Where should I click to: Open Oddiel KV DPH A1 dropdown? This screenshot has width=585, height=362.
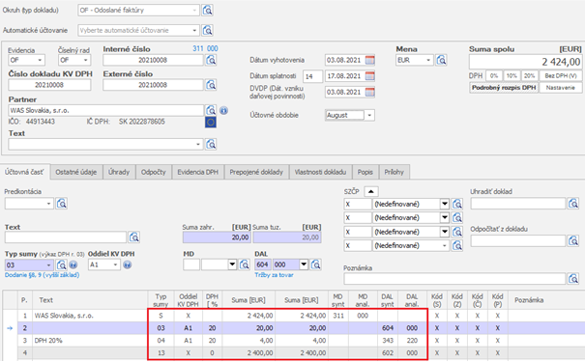(115, 265)
